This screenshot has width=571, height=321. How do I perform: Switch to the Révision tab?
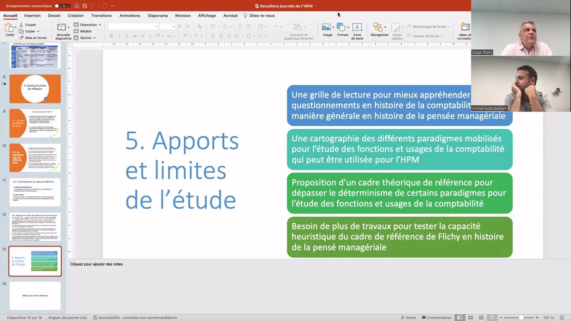pyautogui.click(x=183, y=16)
